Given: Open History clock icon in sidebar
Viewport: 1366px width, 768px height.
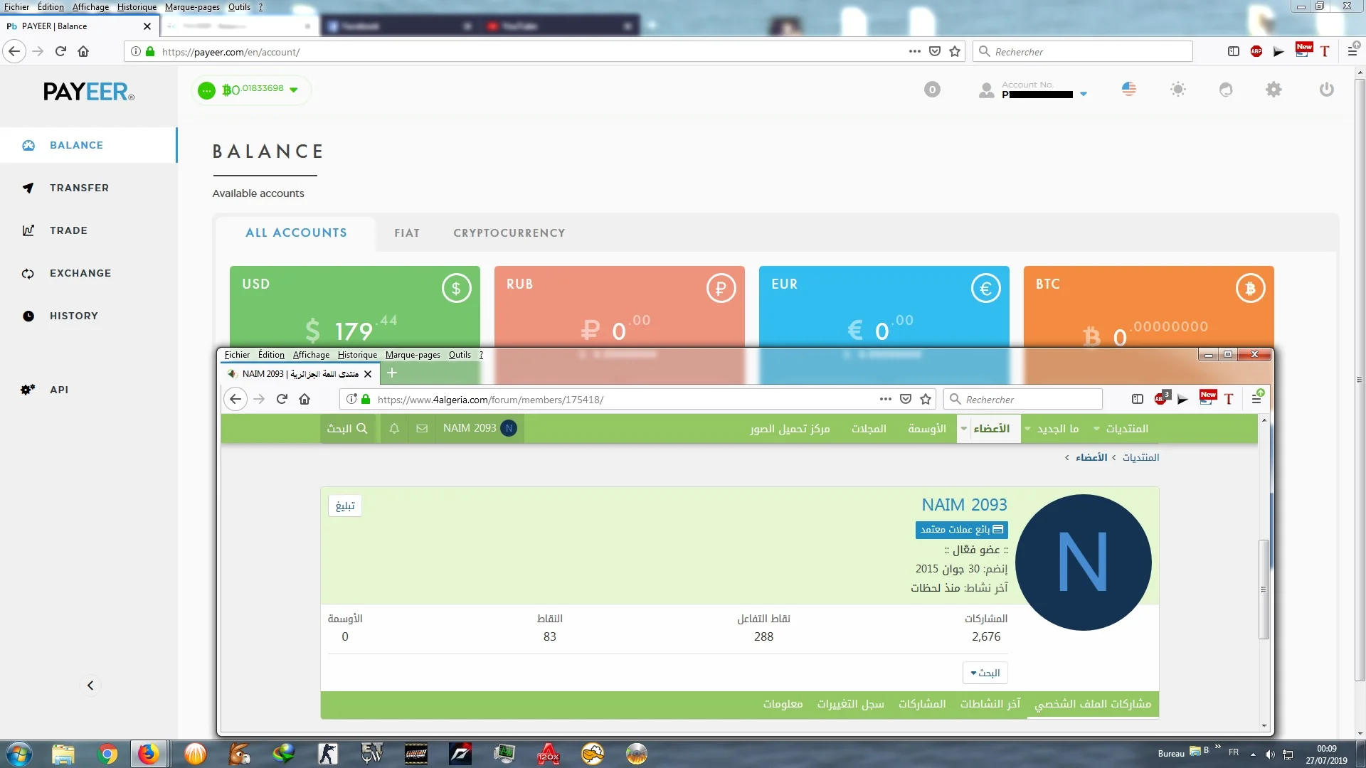Looking at the screenshot, I should (x=28, y=316).
